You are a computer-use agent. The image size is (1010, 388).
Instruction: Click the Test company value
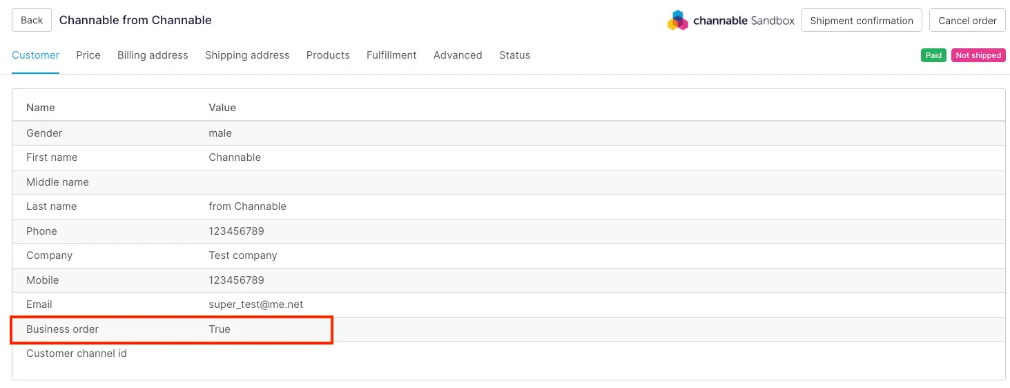(243, 255)
